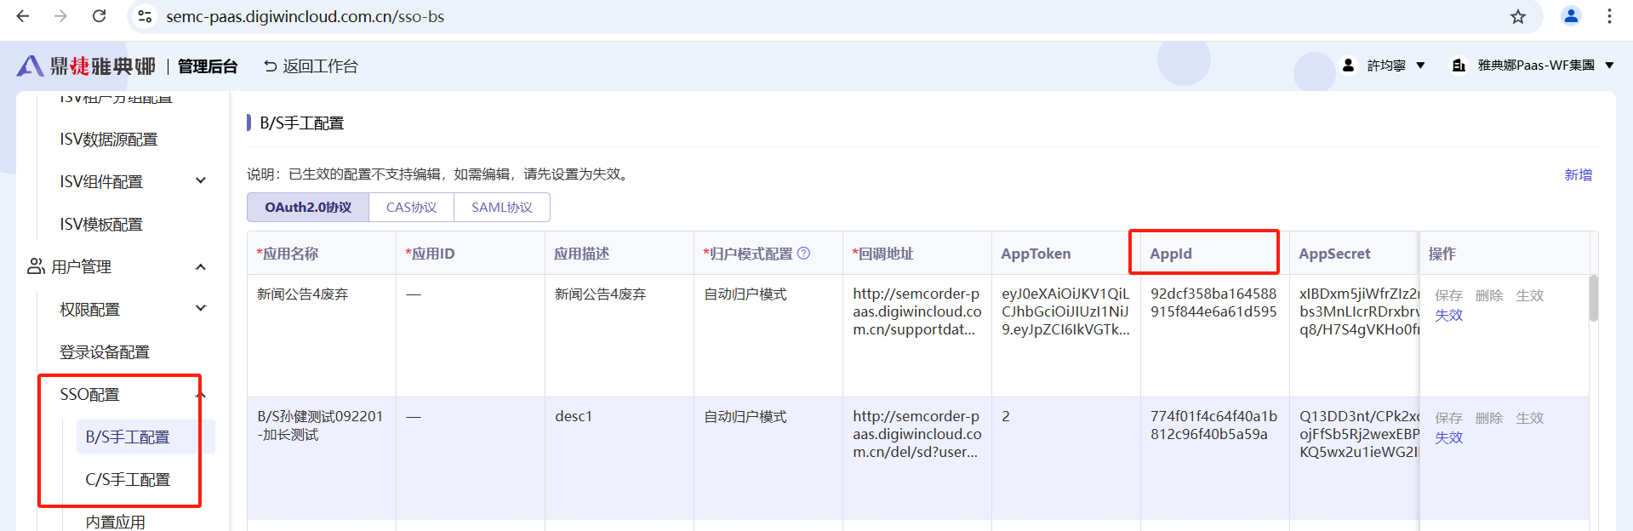Bookmark this page with star icon

coord(1517,16)
